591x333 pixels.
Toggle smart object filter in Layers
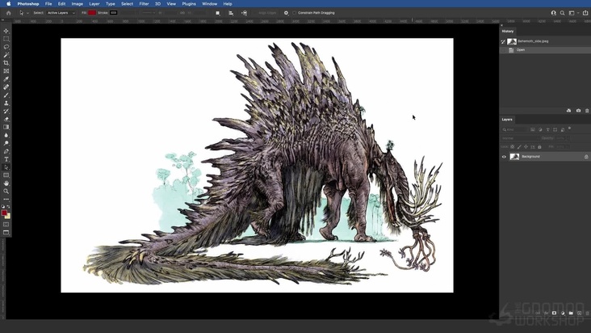pyautogui.click(x=563, y=130)
